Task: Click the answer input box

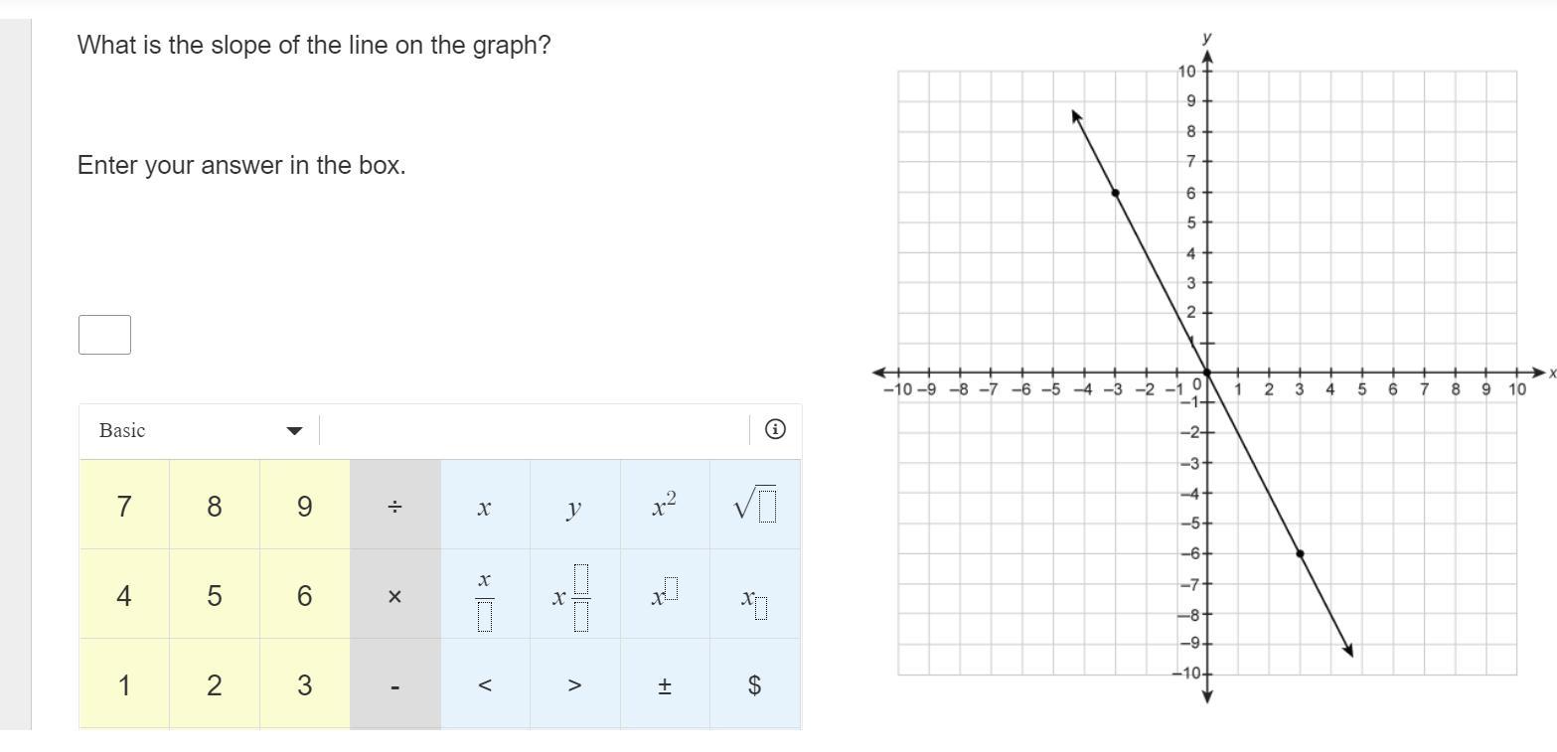Action: point(104,335)
